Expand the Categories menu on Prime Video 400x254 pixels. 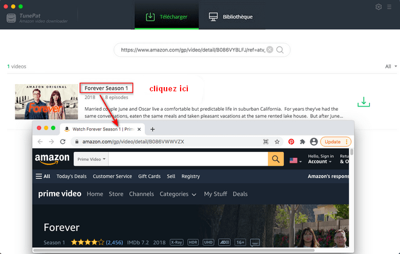point(178,194)
